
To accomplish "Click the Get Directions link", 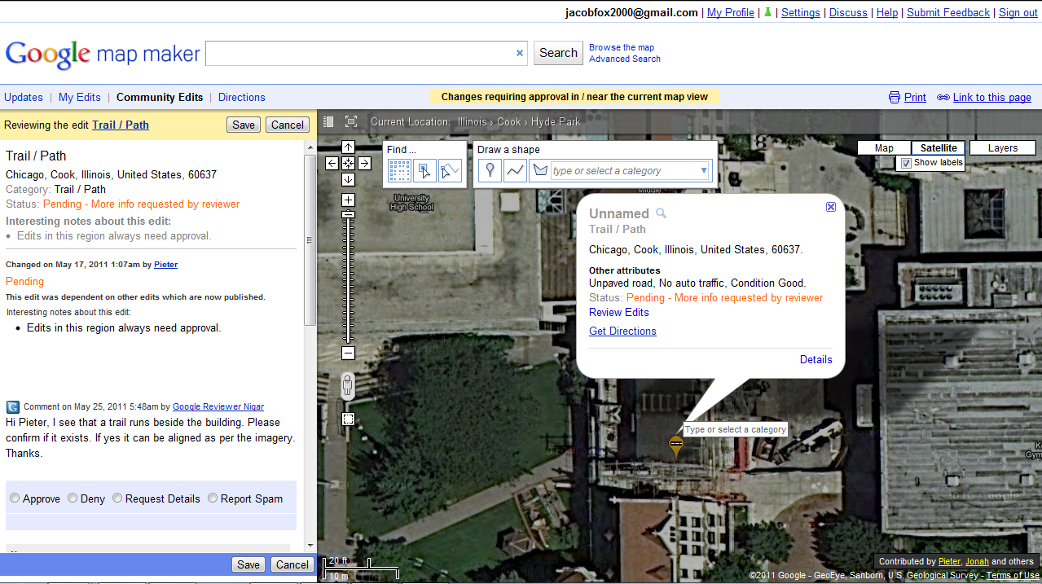I will coord(622,331).
